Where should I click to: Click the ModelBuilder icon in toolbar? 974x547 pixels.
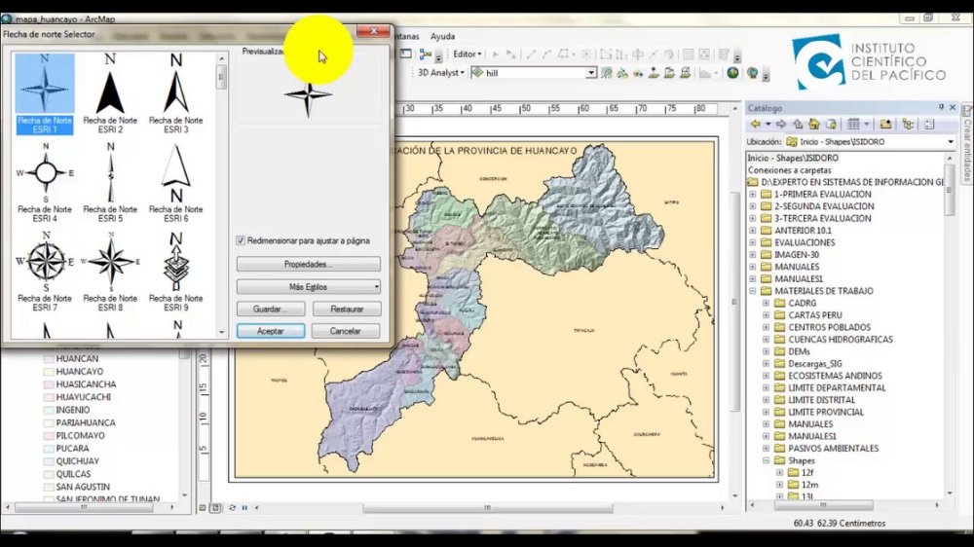coord(425,54)
